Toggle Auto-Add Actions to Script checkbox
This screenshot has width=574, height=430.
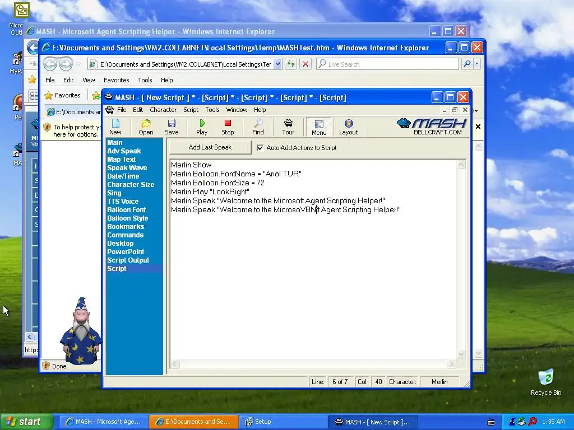260,148
